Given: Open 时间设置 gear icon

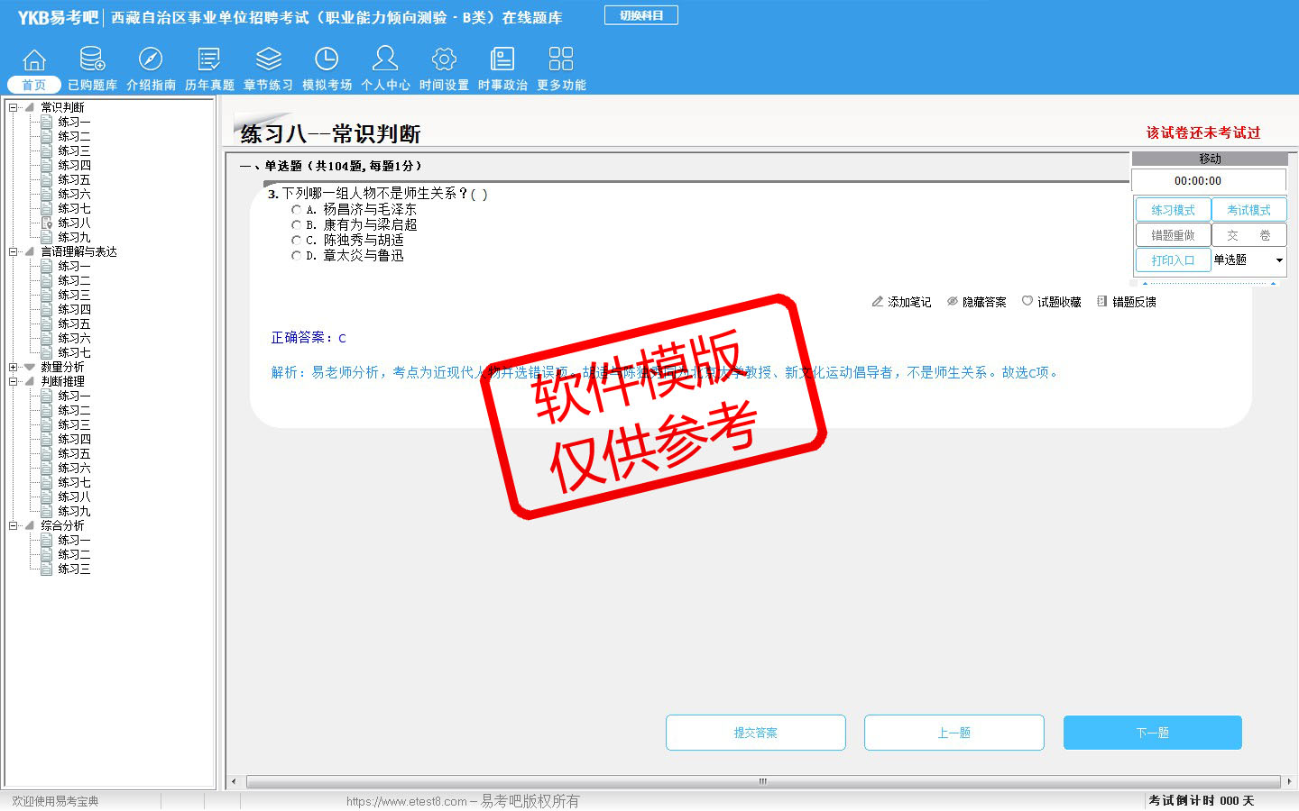Looking at the screenshot, I should (444, 60).
